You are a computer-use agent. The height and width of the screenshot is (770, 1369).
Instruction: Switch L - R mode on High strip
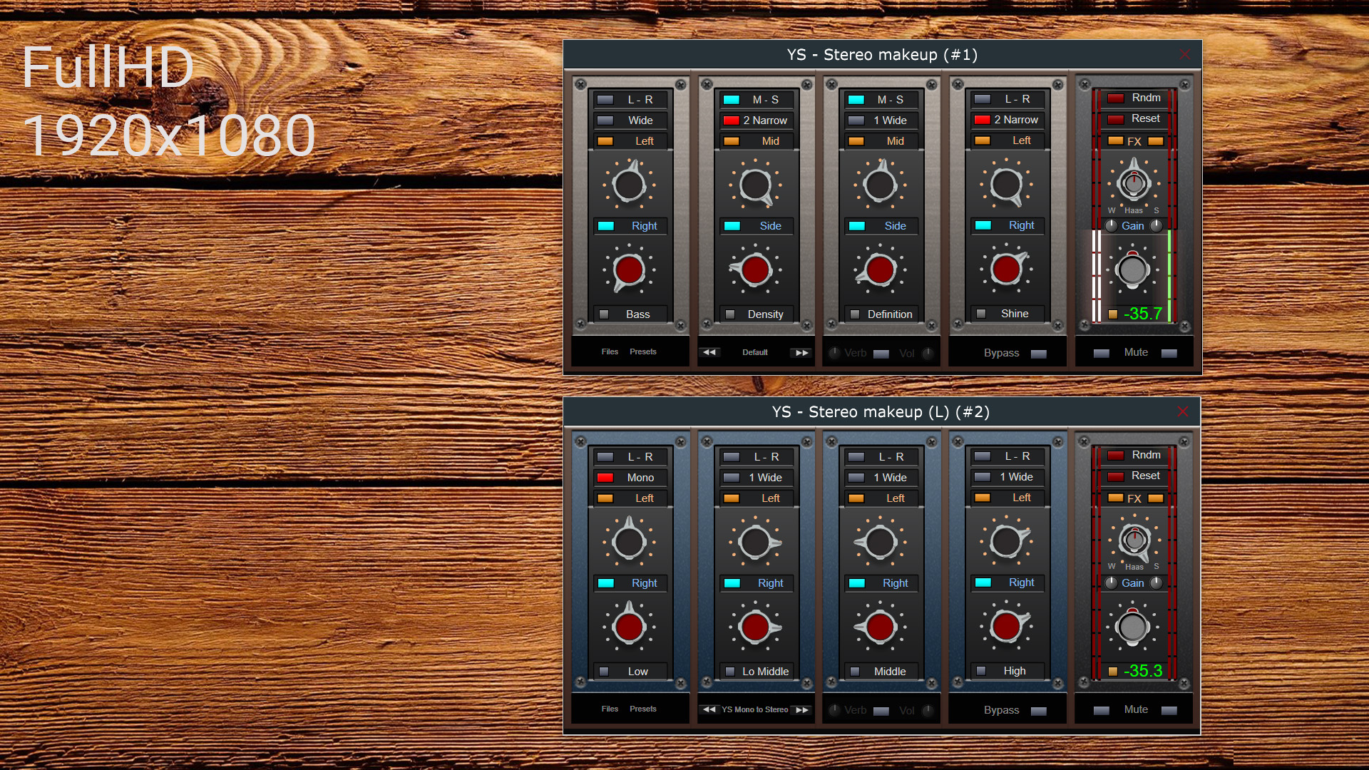pos(1007,456)
